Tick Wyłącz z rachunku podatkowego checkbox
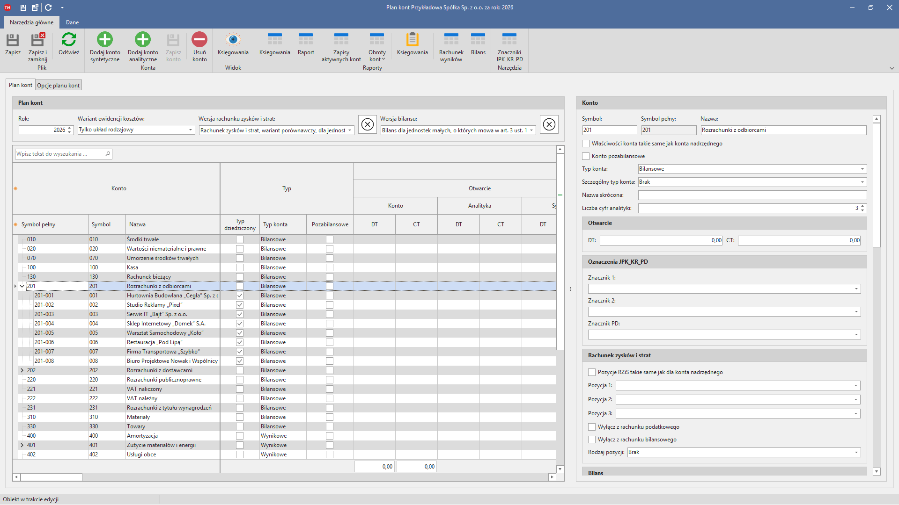Viewport: 899px width, 505px height. coord(592,427)
